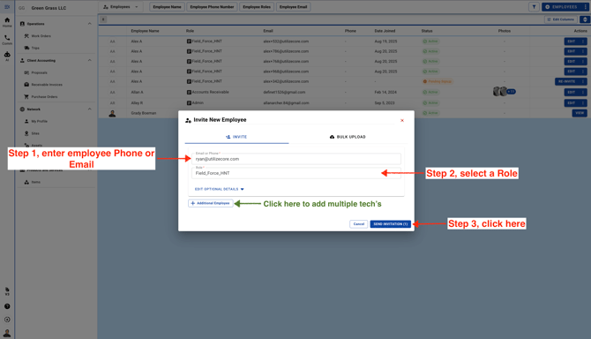This screenshot has height=339, width=591.
Task: Click the role icon beside Accounts Receivable
Action: point(189,92)
